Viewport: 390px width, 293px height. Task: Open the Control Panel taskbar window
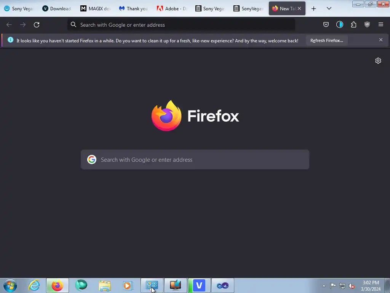tap(152, 285)
